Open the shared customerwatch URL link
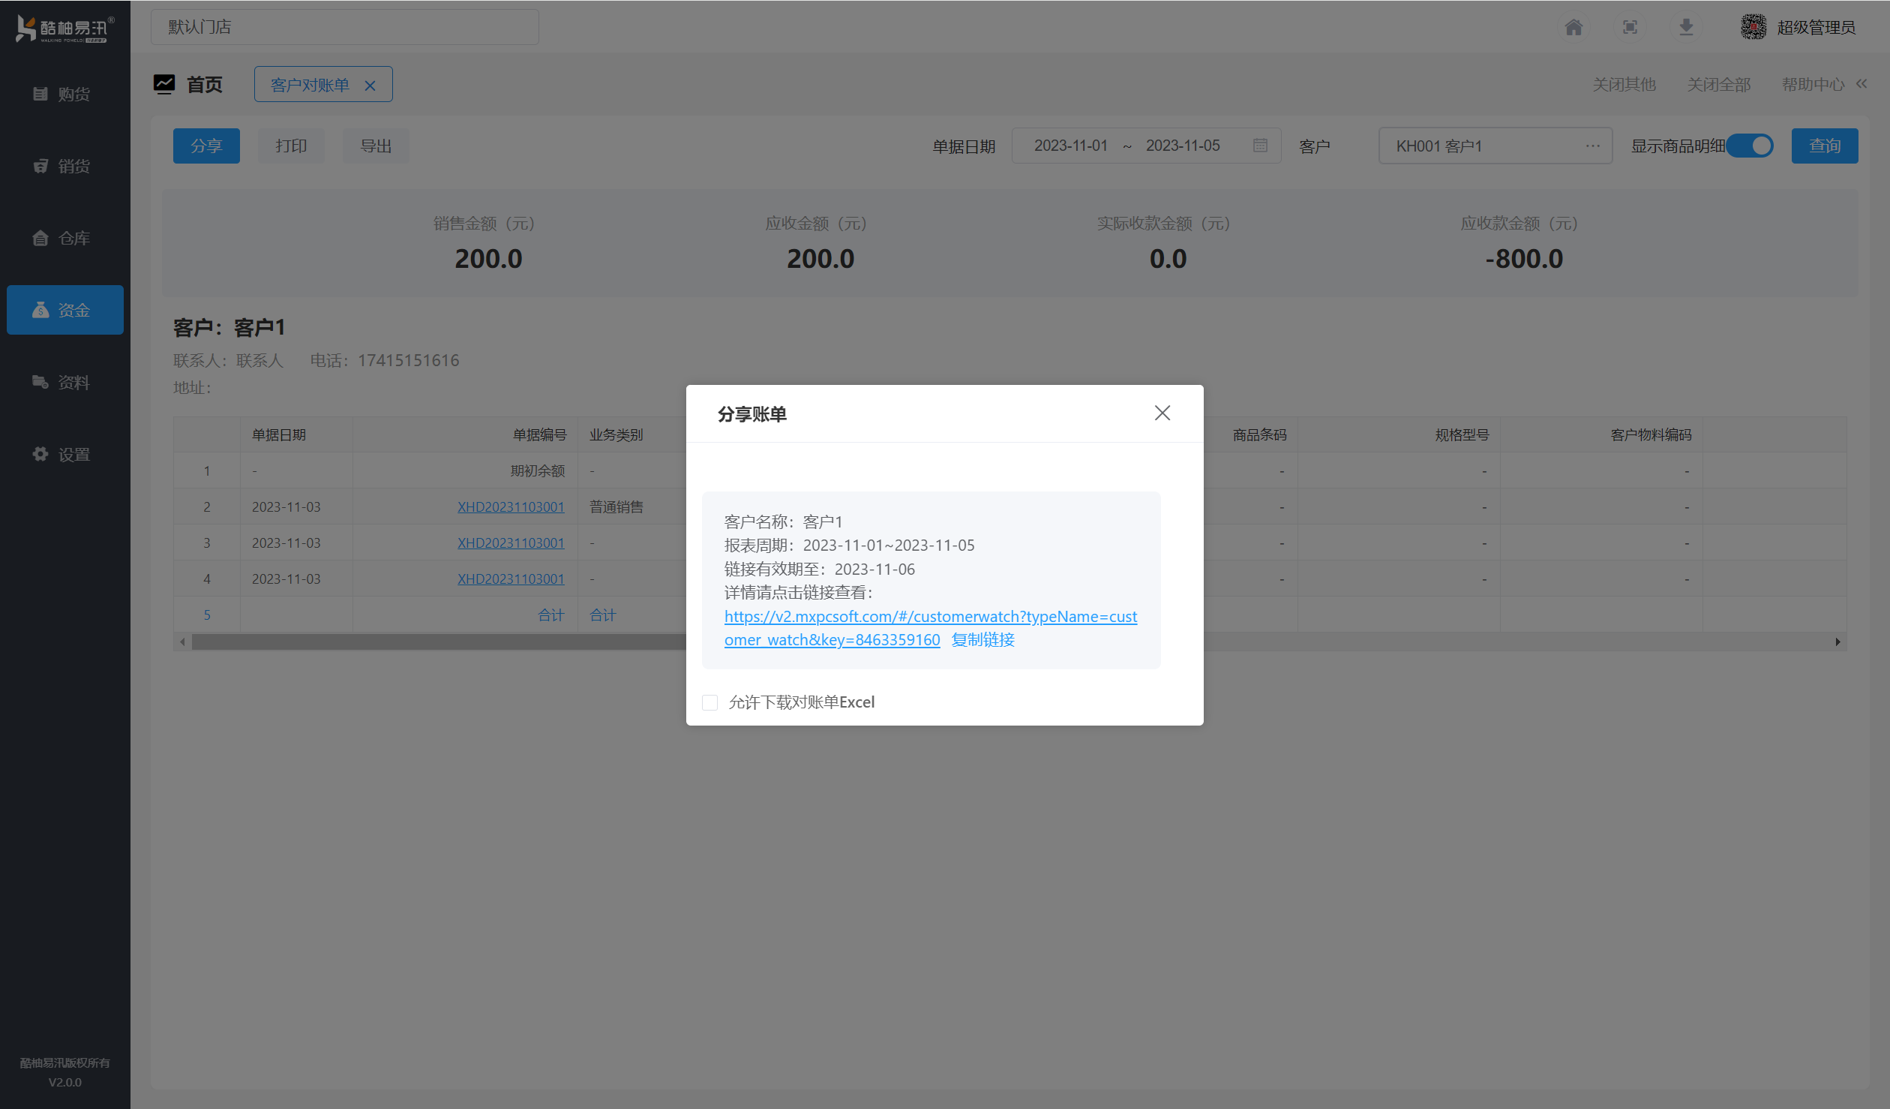The height and width of the screenshot is (1109, 1890). pos(930,617)
